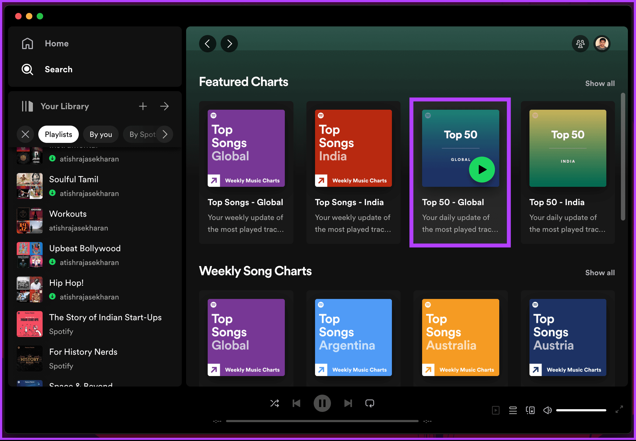Open Top Songs Austria weekly chart

568,338
